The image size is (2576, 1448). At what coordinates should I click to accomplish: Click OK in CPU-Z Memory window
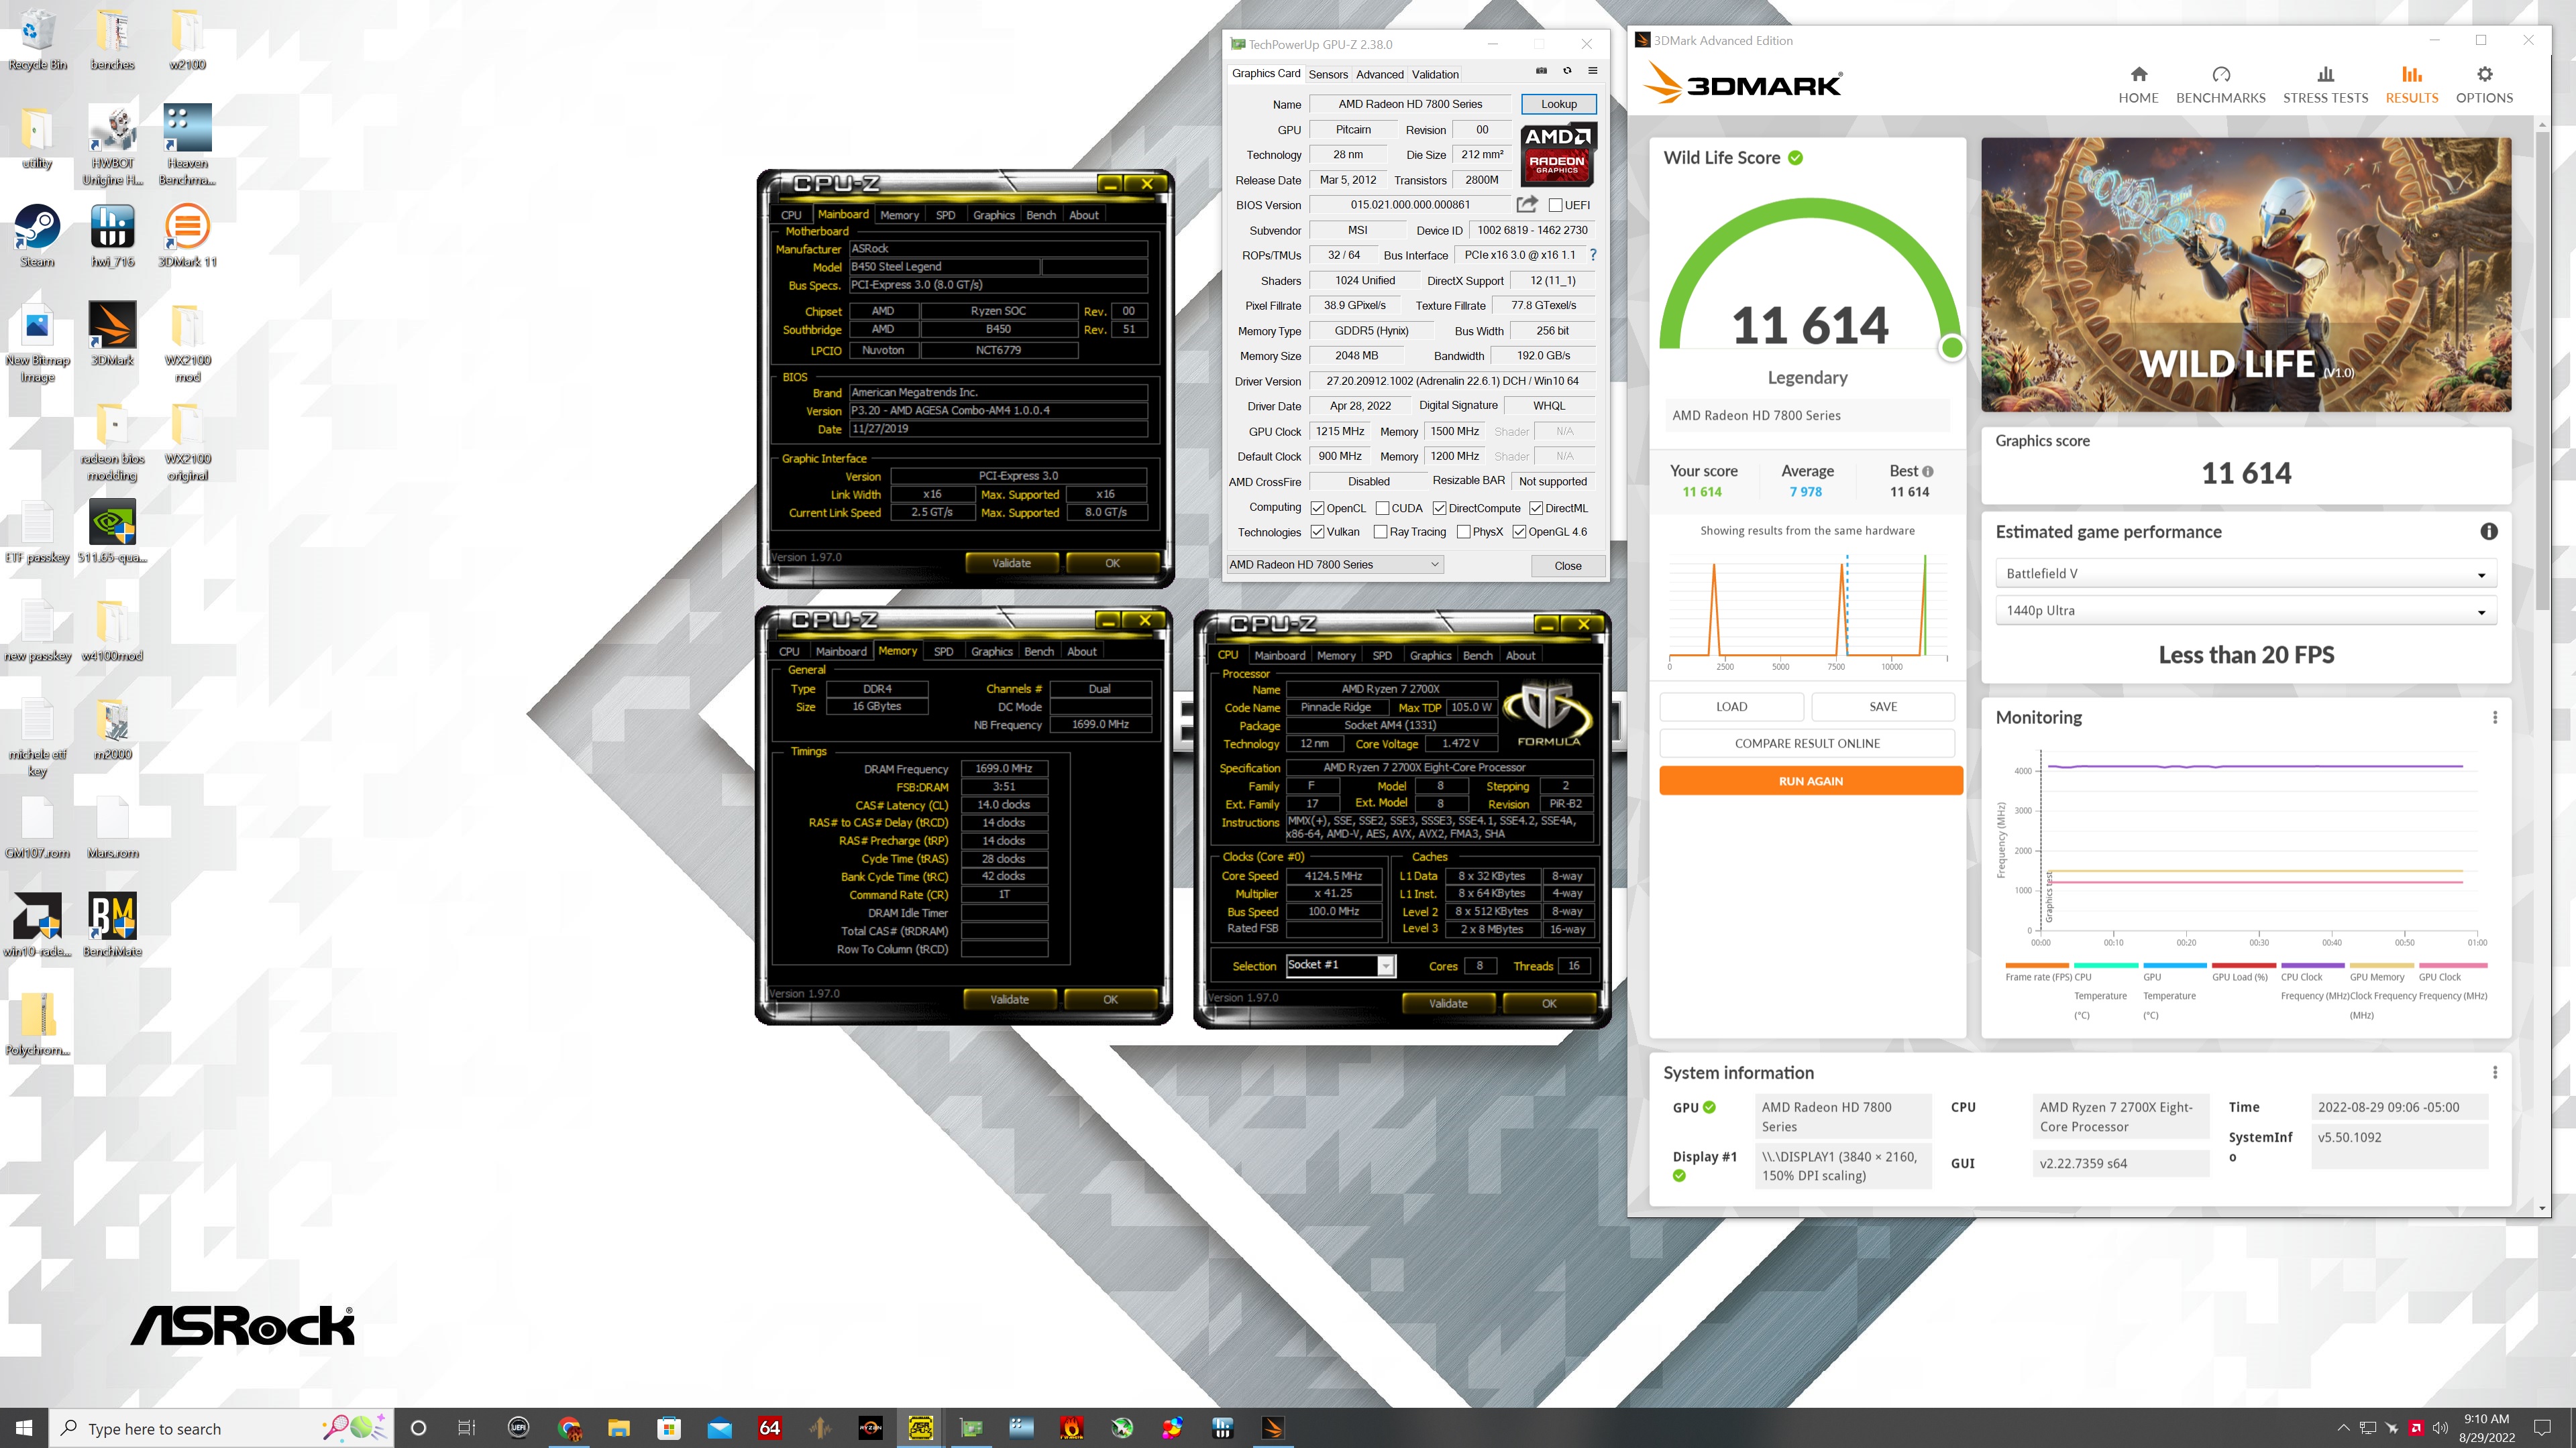tap(1110, 1000)
